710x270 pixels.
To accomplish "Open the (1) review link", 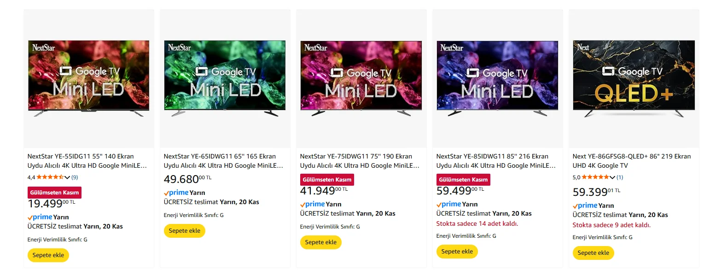I will [x=620, y=177].
